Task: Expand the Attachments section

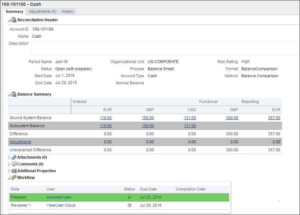Action: tap(8, 157)
